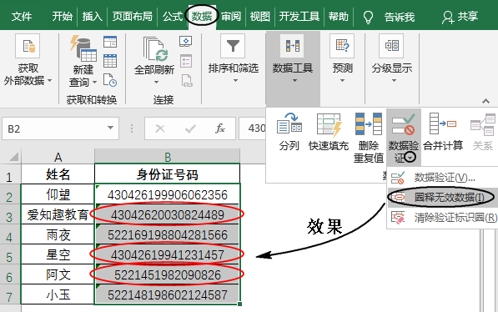Select column A header
The image size is (498, 312).
pos(58,157)
